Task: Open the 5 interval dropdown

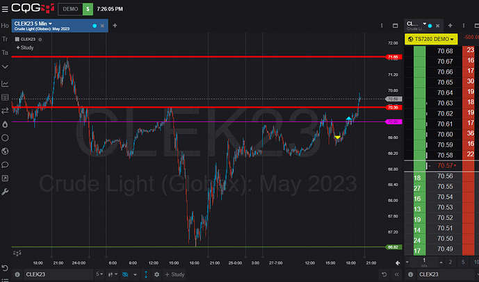Action: [101, 274]
